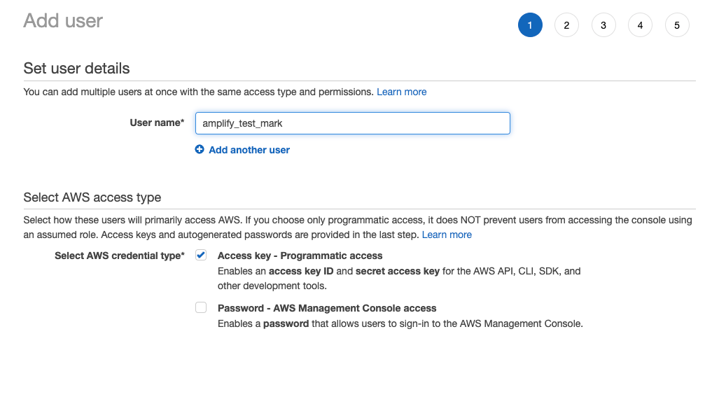Jump to step 2 of Add user
The width and height of the screenshot is (712, 397).
pyautogui.click(x=566, y=26)
